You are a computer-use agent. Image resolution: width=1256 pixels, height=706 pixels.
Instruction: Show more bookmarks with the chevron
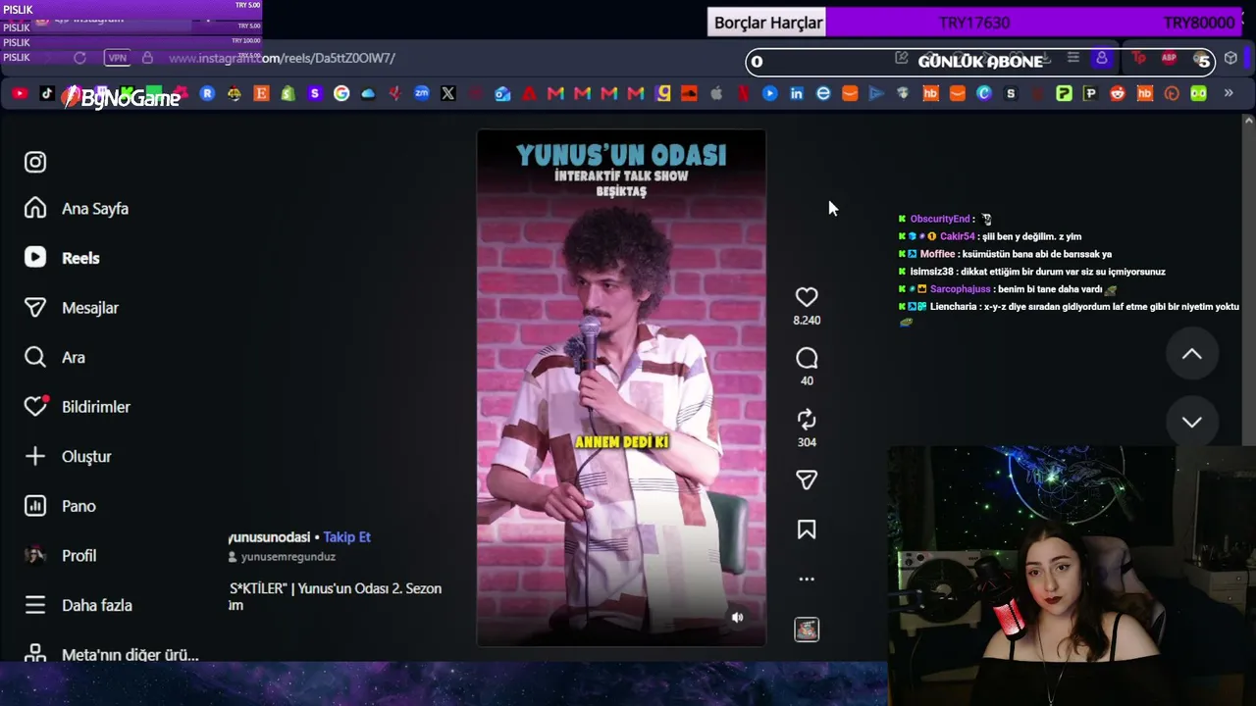(1228, 93)
